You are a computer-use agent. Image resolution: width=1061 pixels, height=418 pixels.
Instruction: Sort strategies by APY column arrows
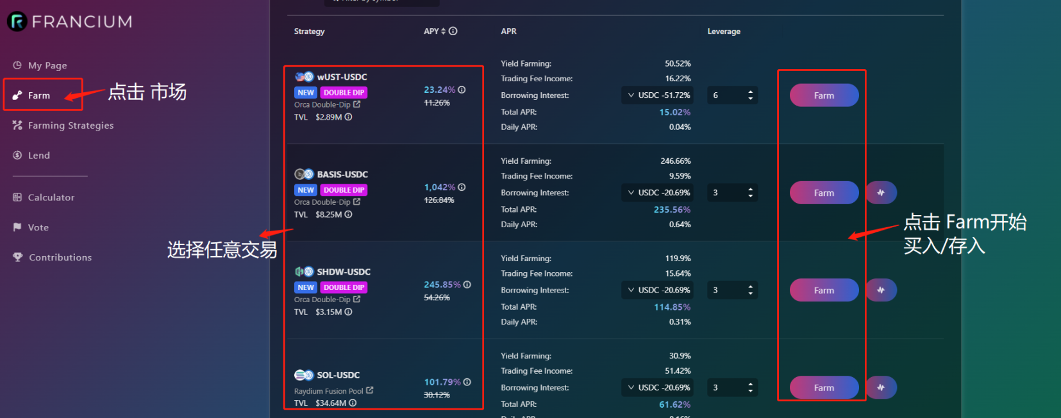click(x=443, y=31)
